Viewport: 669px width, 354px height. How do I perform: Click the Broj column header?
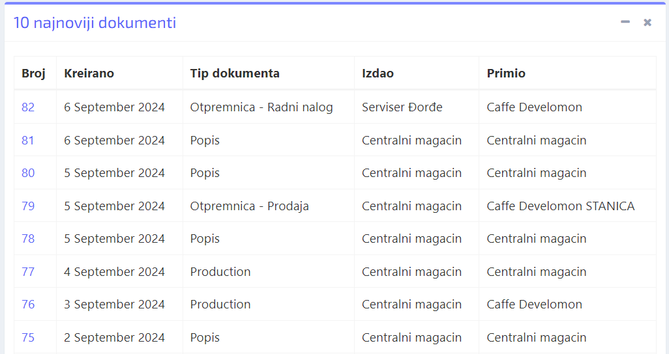[x=33, y=74]
